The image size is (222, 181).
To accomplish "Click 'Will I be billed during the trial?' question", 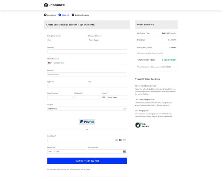I will point(145,86).
